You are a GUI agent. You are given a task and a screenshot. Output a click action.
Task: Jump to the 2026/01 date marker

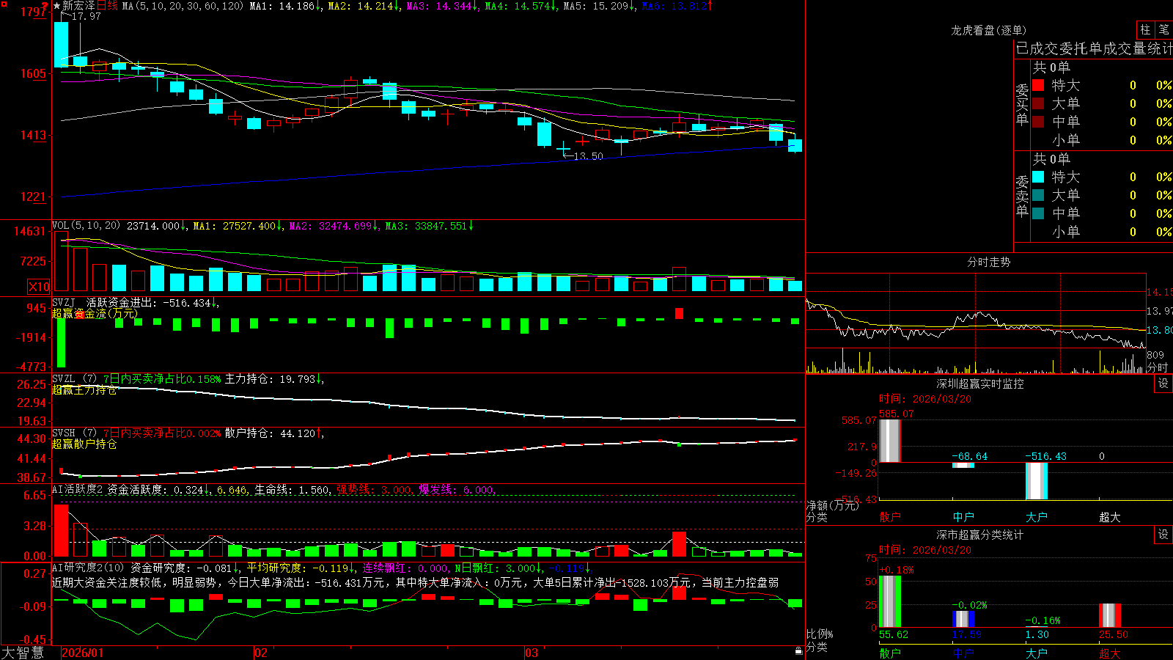click(x=83, y=653)
